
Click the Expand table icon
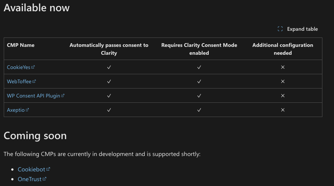point(280,29)
